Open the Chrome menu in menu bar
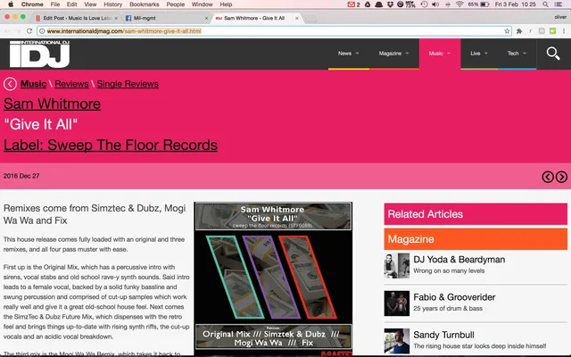This screenshot has height=357, width=571. click(32, 4)
